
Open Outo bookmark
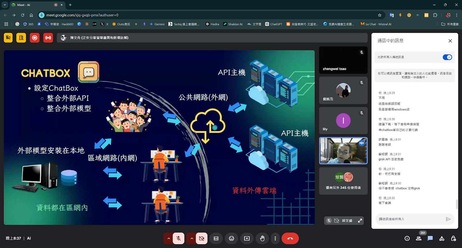(x=121, y=24)
